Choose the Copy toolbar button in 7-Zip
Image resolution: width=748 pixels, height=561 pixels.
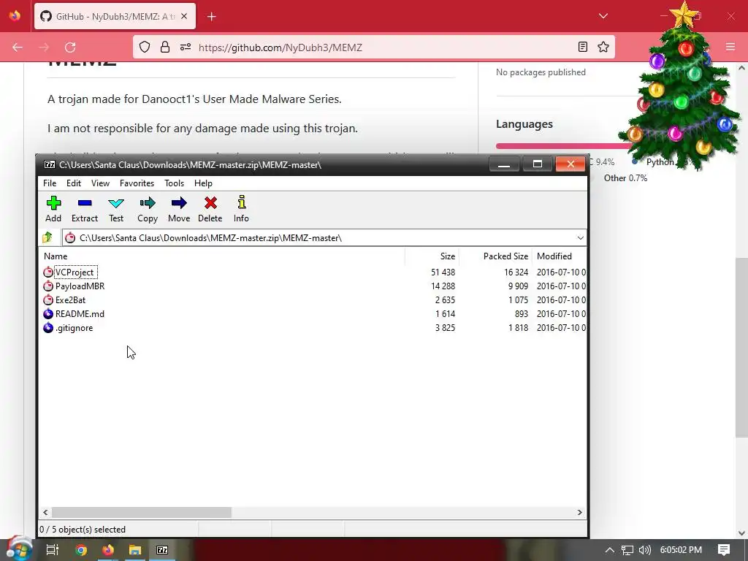pyautogui.click(x=148, y=209)
